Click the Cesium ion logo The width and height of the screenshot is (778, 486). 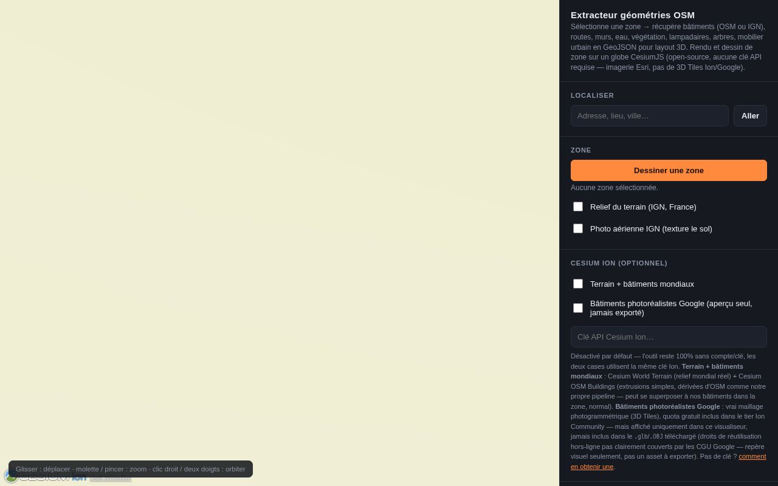pyautogui.click(x=46, y=477)
